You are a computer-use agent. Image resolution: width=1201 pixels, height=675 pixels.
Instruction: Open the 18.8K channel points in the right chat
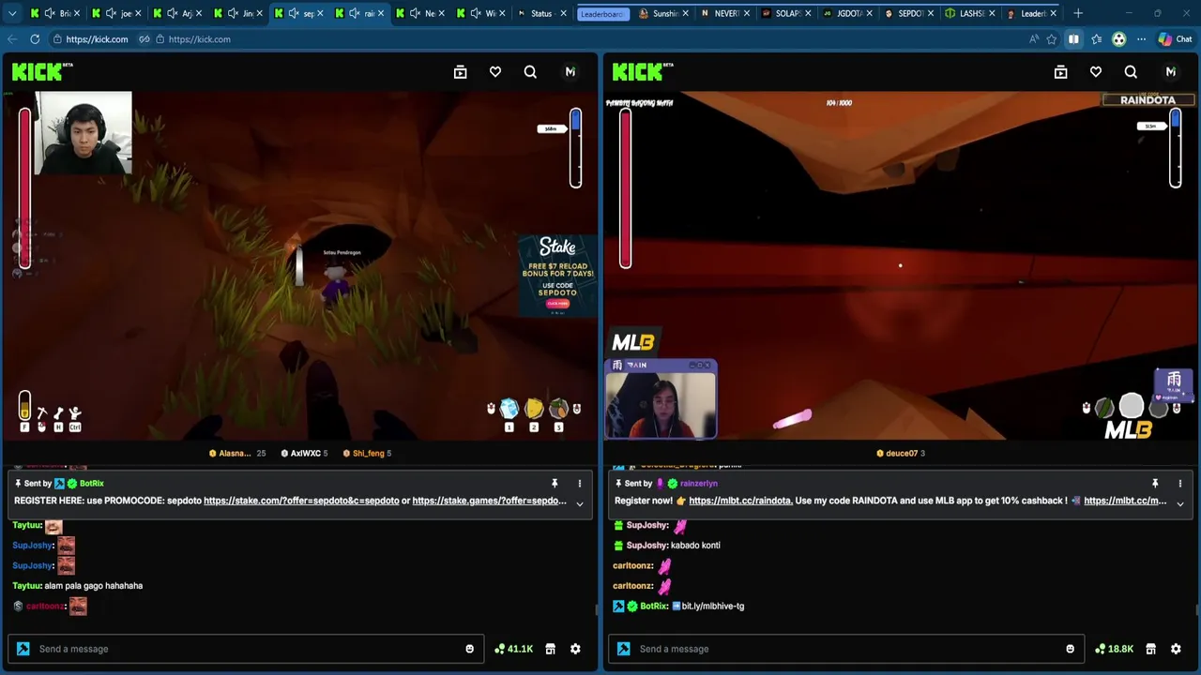[x=1115, y=649]
